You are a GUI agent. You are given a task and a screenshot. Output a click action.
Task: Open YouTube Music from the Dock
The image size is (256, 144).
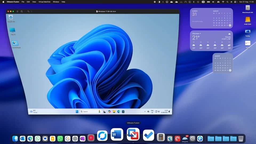91,138
